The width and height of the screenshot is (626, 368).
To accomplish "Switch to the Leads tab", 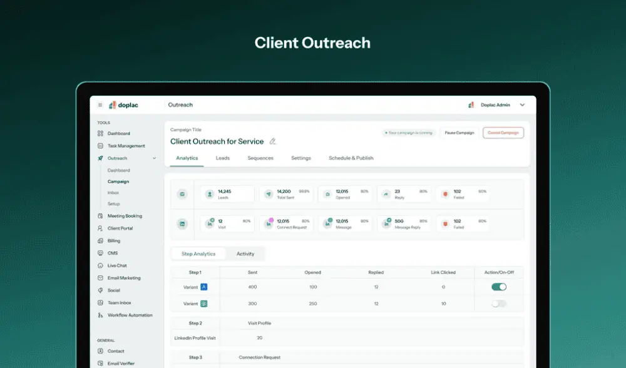I will 222,158.
